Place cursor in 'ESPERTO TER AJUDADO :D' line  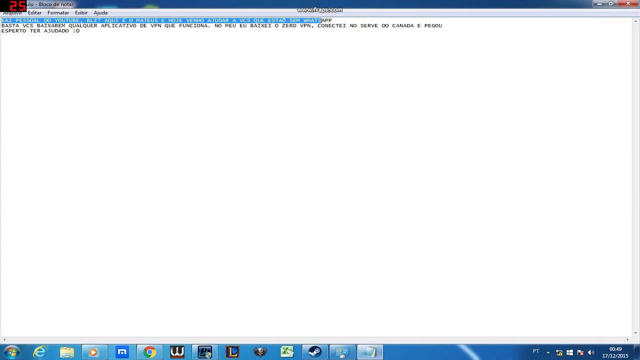point(40,31)
